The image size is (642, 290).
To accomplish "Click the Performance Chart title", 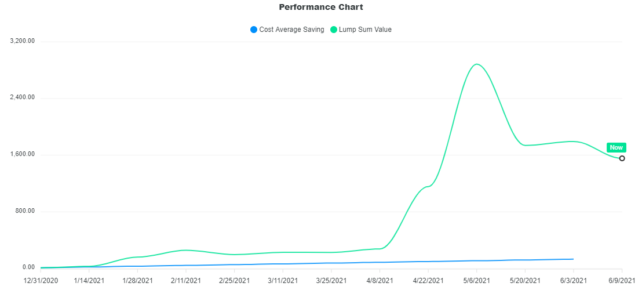I will click(x=321, y=8).
